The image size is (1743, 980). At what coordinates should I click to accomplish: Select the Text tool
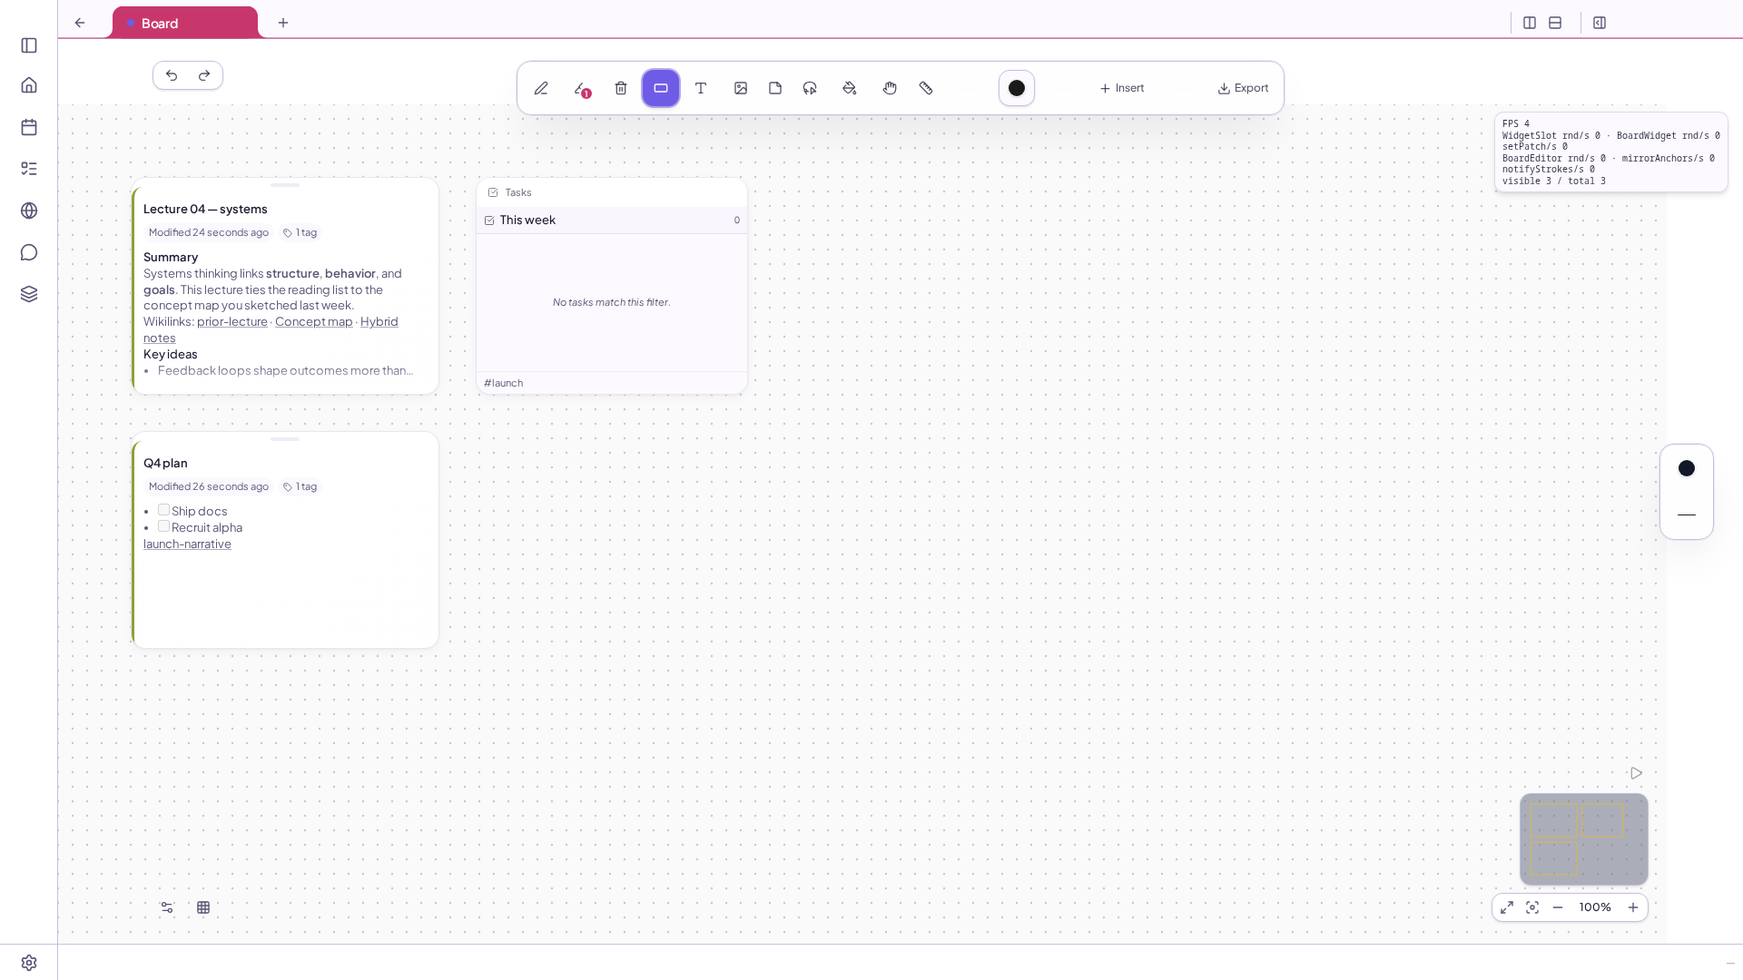tap(701, 88)
